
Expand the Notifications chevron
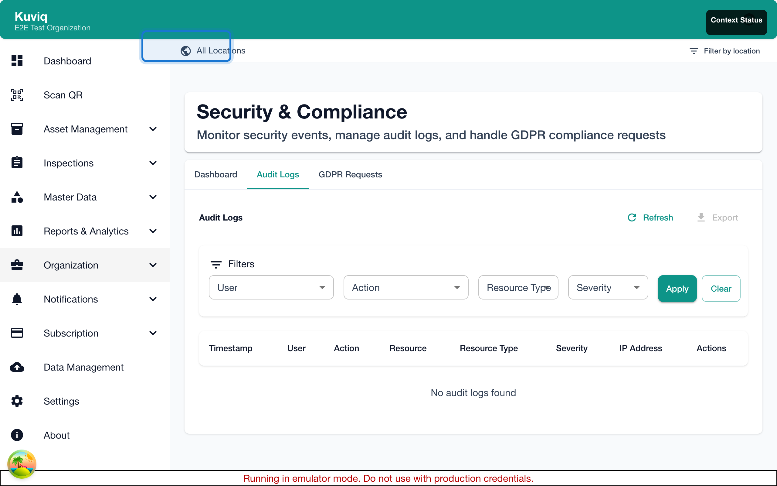pos(153,299)
